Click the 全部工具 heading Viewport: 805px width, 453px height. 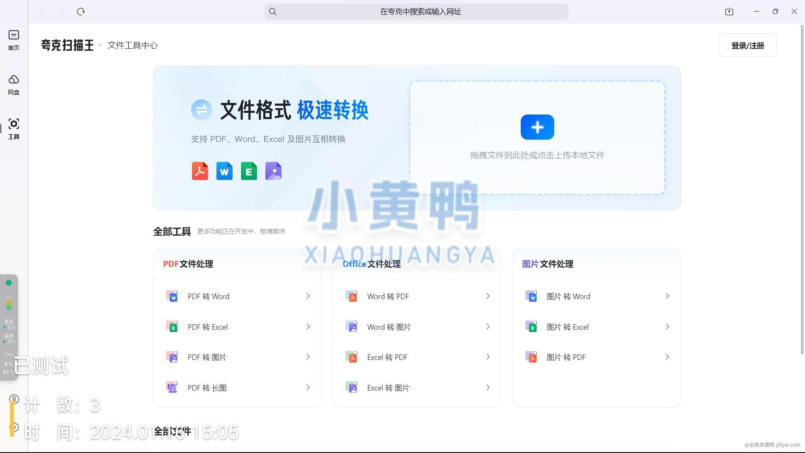[172, 232]
